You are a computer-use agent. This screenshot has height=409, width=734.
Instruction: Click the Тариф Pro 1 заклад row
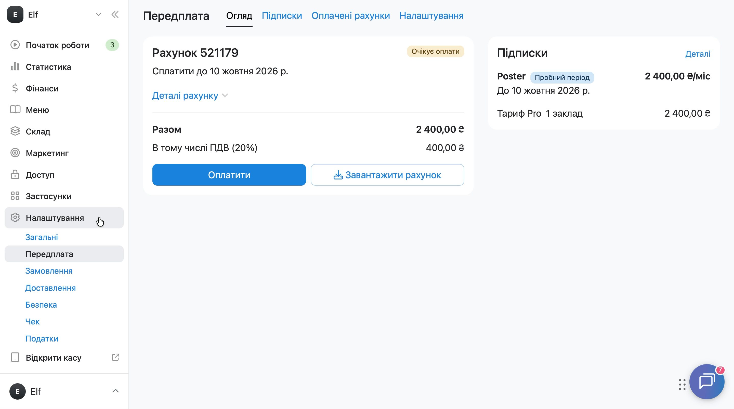(x=604, y=114)
